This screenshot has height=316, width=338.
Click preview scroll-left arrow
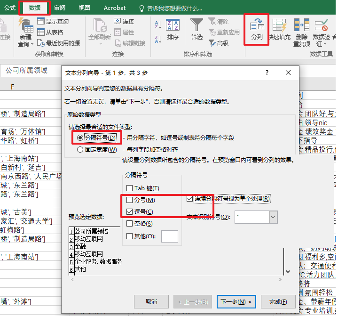pyautogui.click(x=72, y=279)
